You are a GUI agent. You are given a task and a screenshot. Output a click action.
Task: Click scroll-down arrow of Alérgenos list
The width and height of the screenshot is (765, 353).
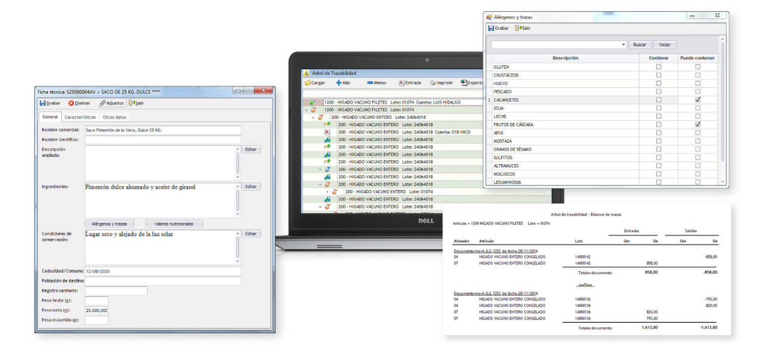click(723, 181)
